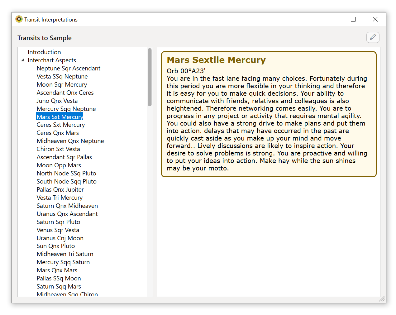
Task: Open South Node Sqq Pluto interpretation
Action: (66, 181)
